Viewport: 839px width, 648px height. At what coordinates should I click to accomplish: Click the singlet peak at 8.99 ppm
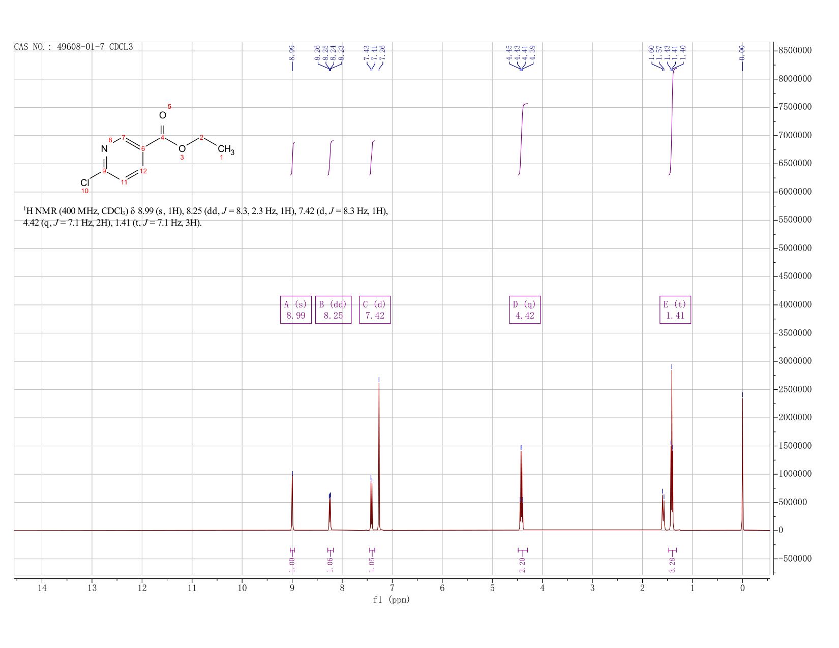292,502
